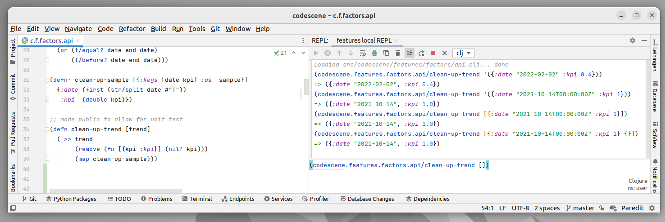Click the grayed circled-X interrupt icon

pos(328,53)
